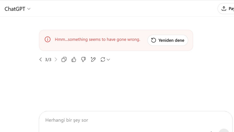Click the gray round send button
234x132 pixels.
click(x=224, y=130)
